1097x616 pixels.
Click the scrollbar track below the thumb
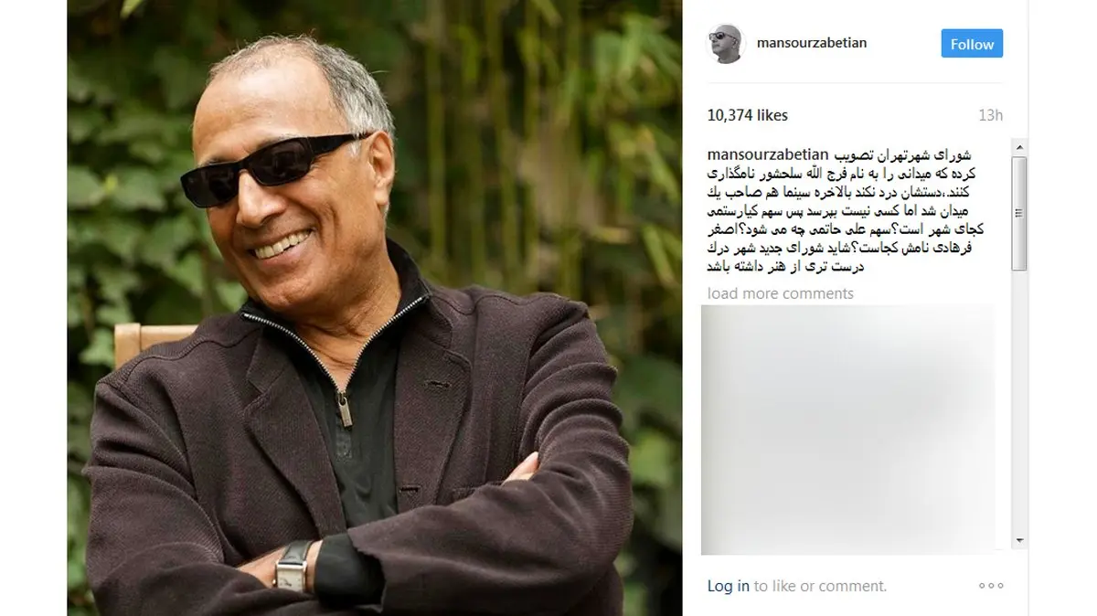[1019, 401]
